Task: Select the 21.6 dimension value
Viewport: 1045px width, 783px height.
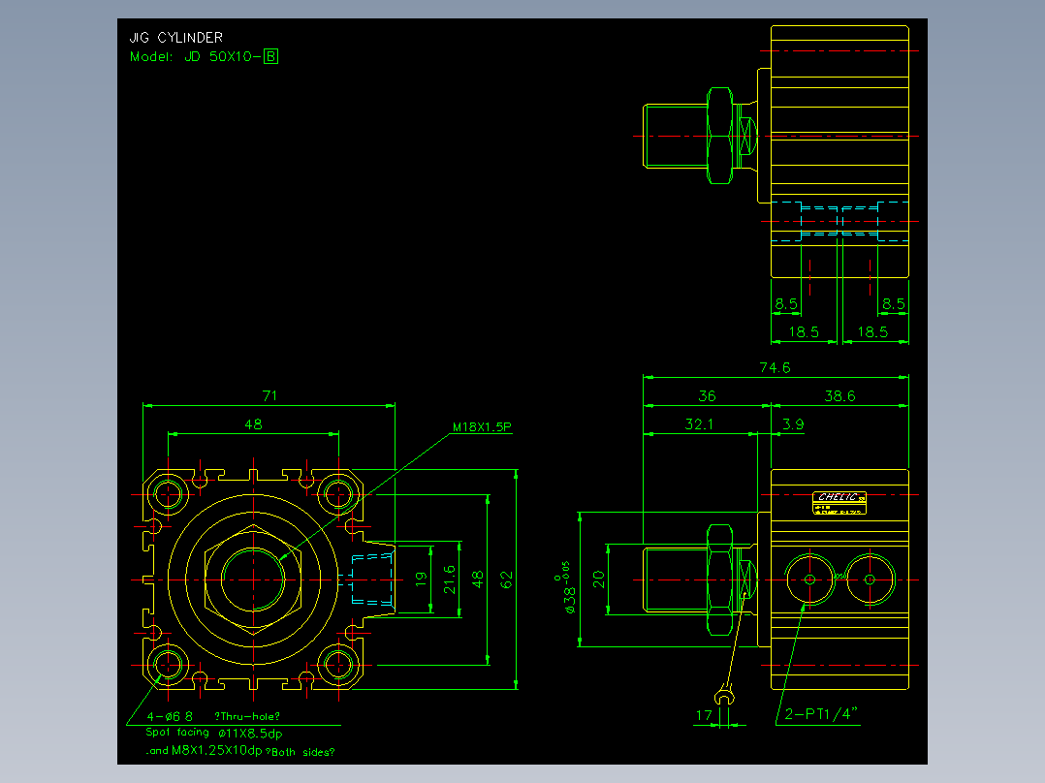Action: [x=450, y=579]
